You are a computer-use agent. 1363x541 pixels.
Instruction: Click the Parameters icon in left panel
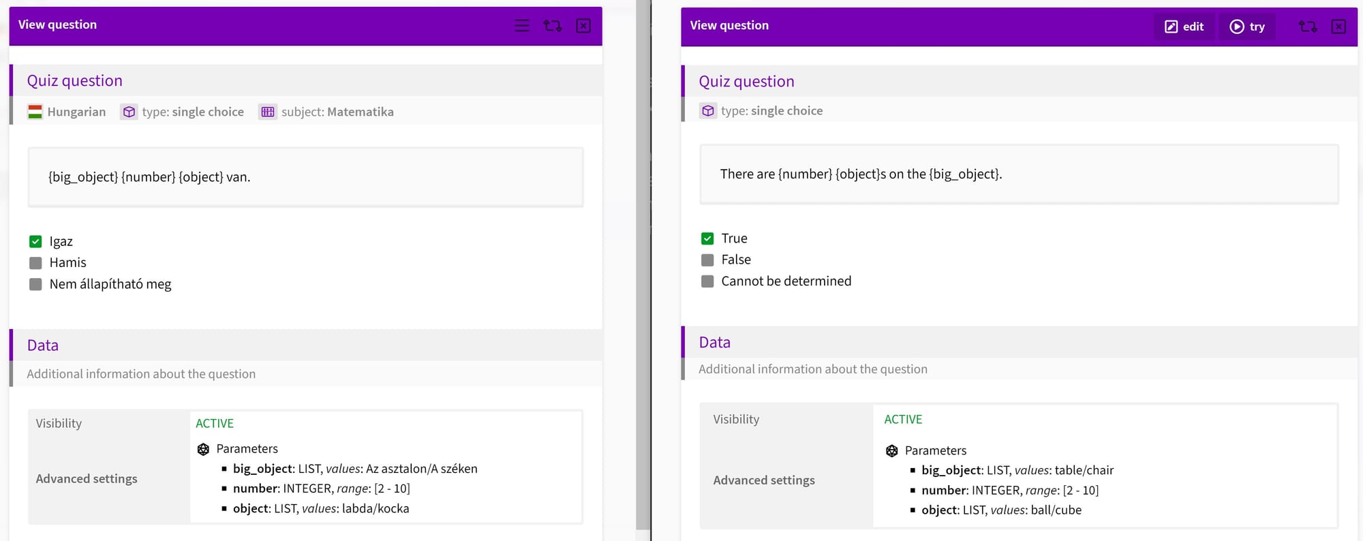(203, 449)
